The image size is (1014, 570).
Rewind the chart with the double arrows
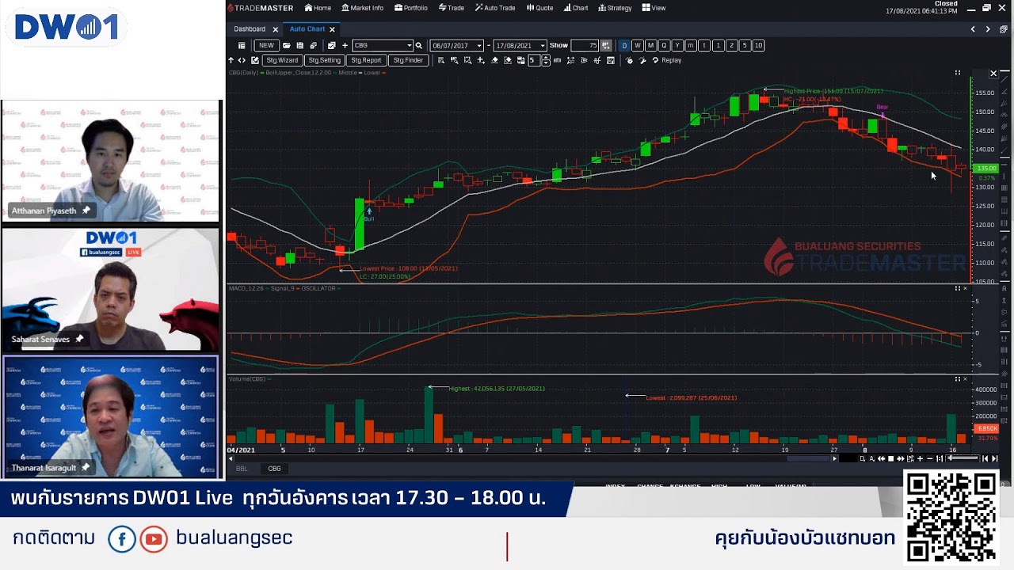tap(881, 458)
